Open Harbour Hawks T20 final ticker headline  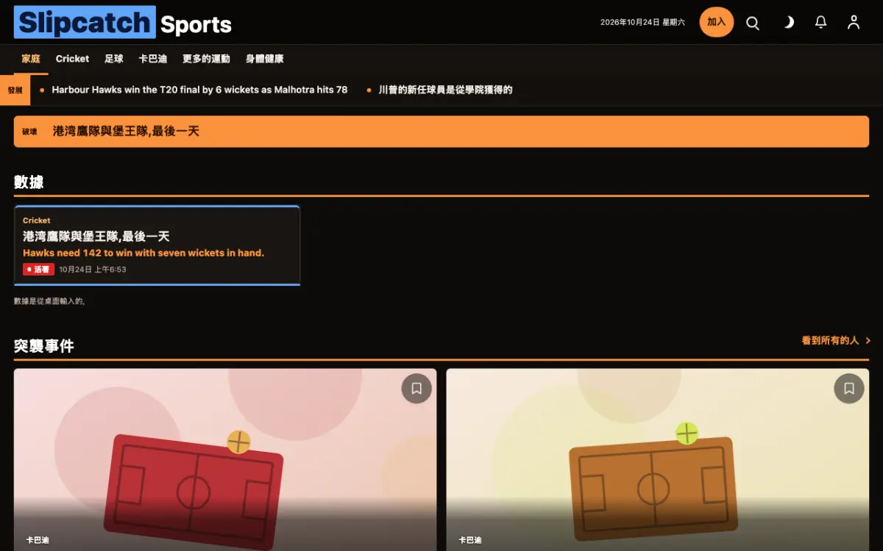[x=199, y=90]
